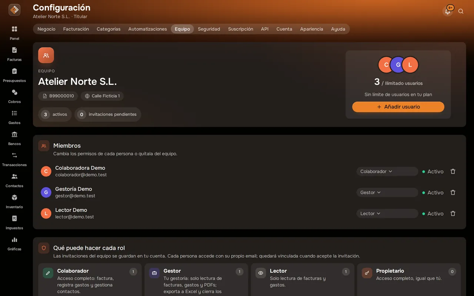The height and width of the screenshot is (296, 474).
Task: Select Impuestos in the sidebar
Action: pyautogui.click(x=14, y=222)
